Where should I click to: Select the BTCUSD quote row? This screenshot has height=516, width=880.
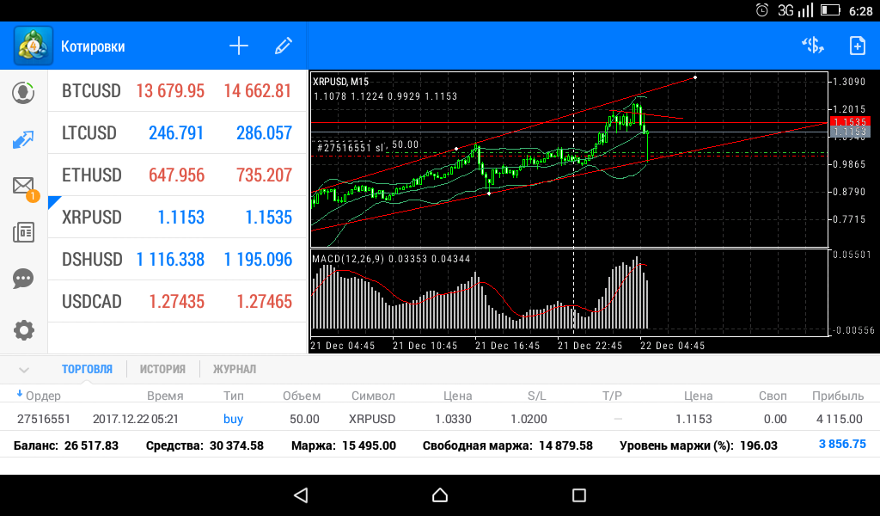pos(177,90)
